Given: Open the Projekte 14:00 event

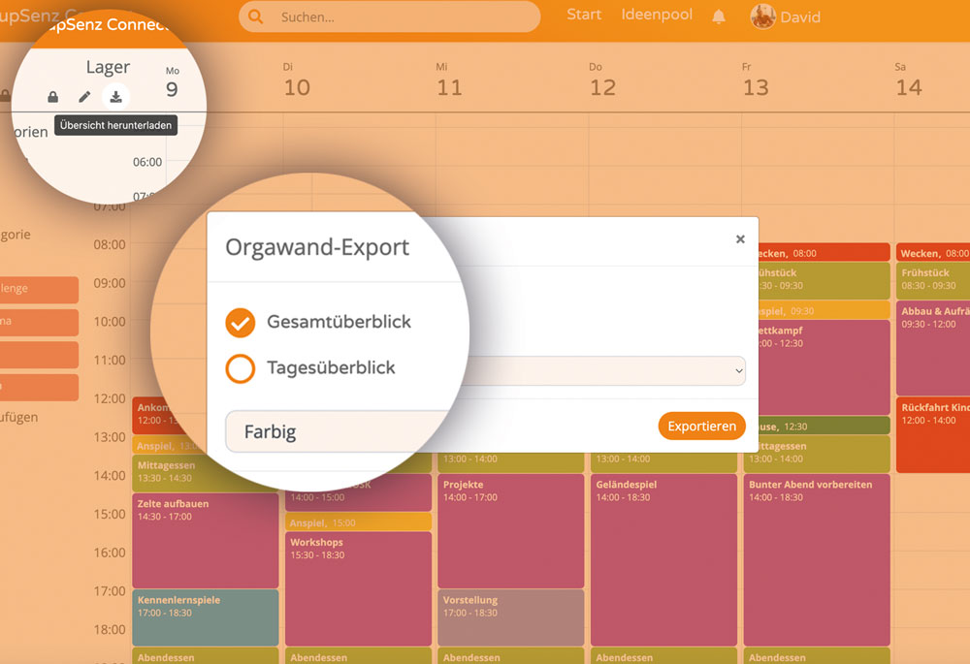Looking at the screenshot, I should [x=511, y=531].
